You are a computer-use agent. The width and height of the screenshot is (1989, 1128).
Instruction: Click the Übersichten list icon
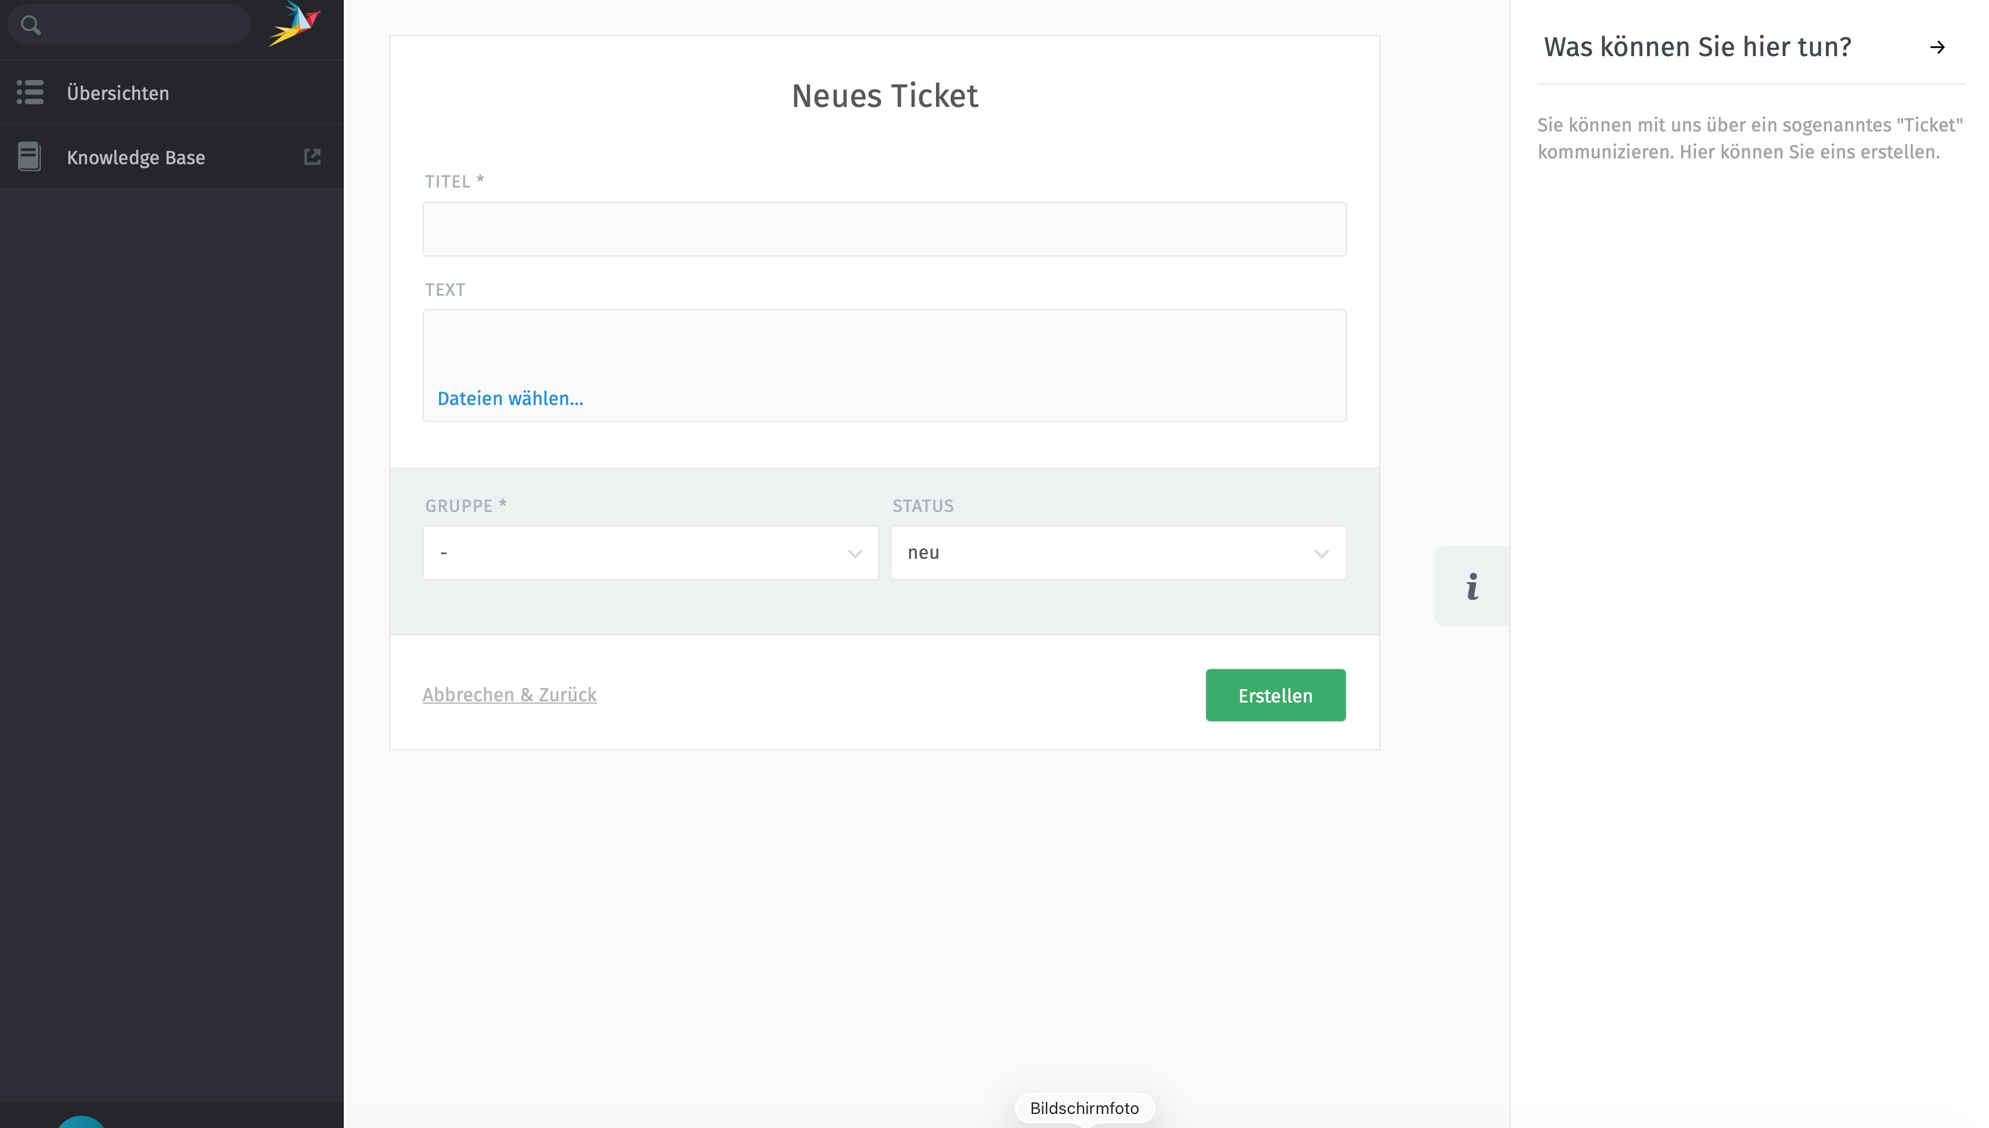pos(30,92)
